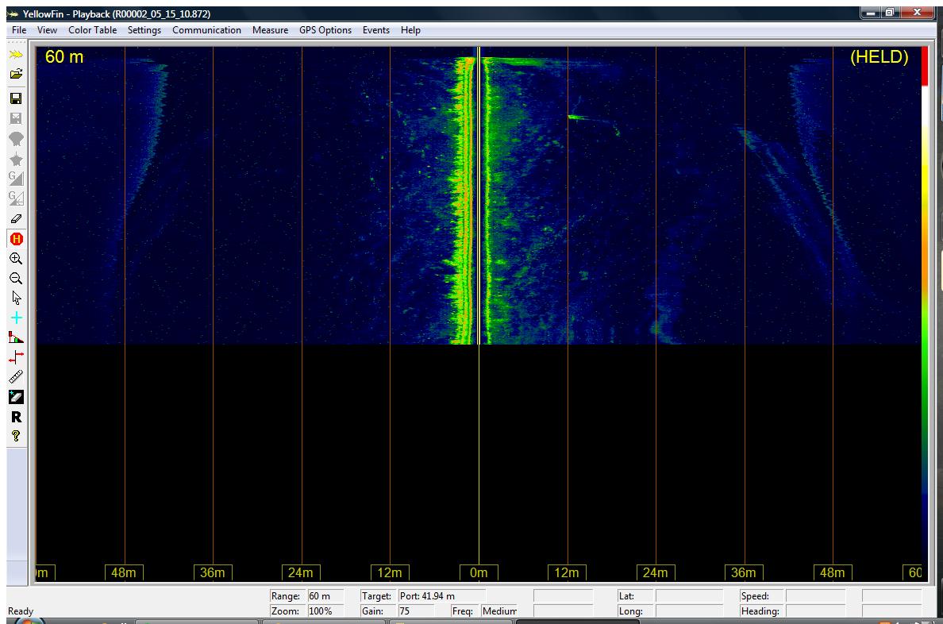This screenshot has width=943, height=624.
Task: Toggle the red H hold button
Action: tap(15, 238)
